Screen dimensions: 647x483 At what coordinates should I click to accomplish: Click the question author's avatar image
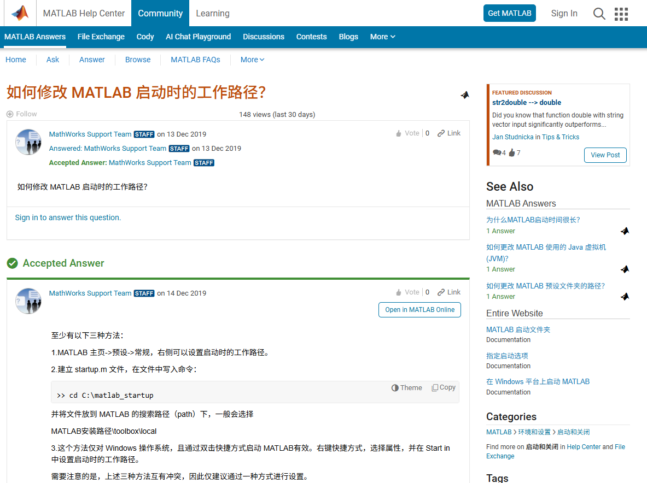point(28,142)
